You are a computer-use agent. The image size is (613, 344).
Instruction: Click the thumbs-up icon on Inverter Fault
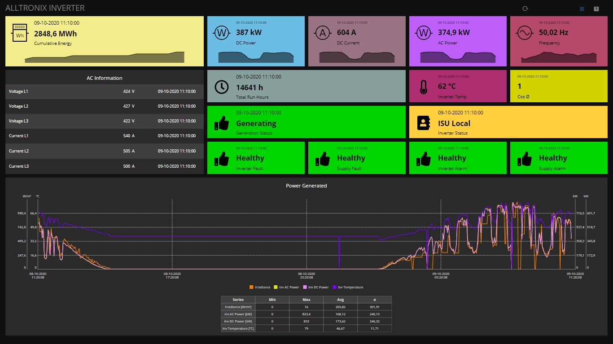coord(221,158)
